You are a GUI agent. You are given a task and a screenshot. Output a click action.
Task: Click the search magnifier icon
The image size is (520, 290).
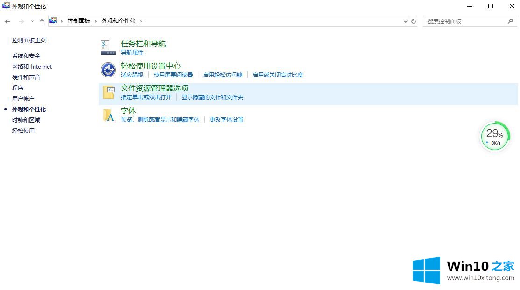[x=510, y=21]
